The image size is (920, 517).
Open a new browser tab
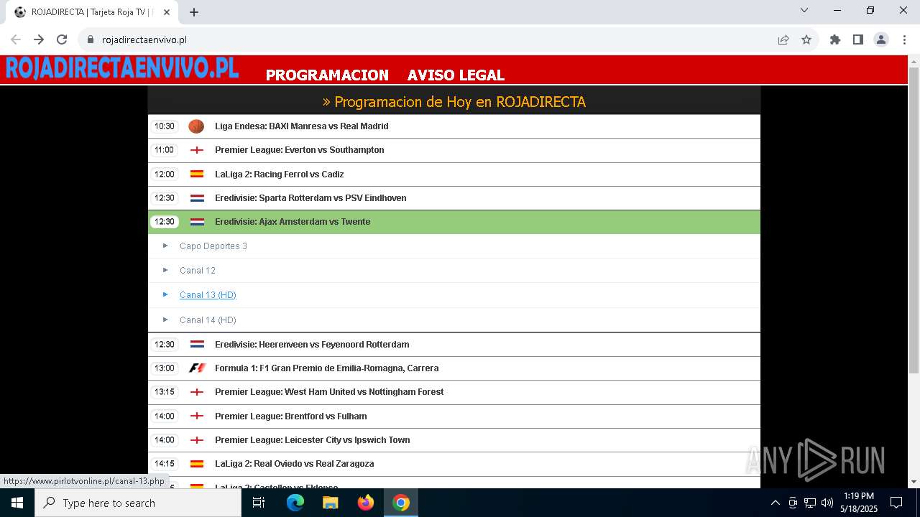pos(194,12)
